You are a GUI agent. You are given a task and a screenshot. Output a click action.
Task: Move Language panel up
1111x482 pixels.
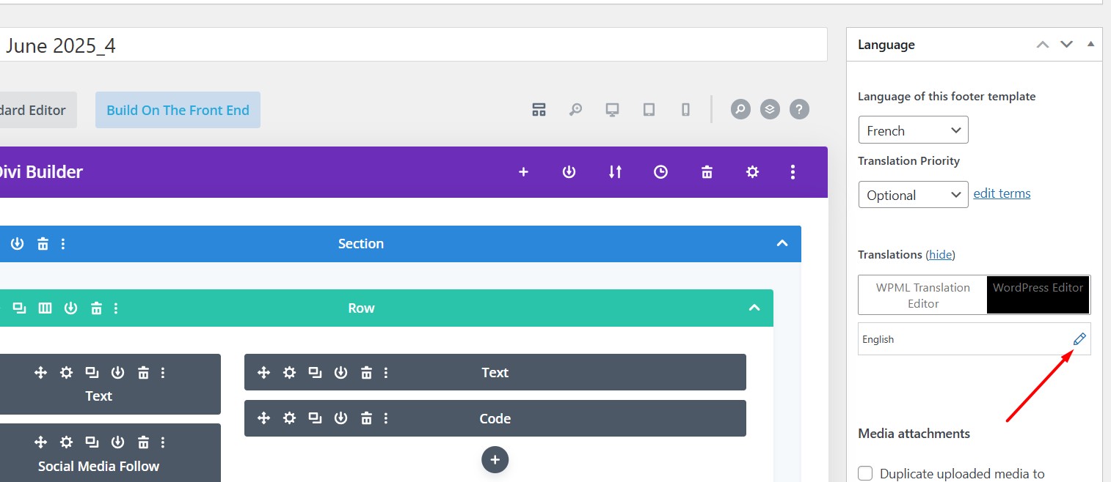[x=1043, y=45]
